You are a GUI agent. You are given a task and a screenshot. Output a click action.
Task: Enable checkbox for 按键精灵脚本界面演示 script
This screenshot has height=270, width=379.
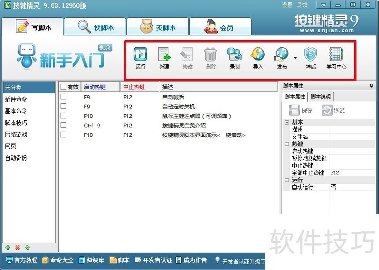(63, 135)
